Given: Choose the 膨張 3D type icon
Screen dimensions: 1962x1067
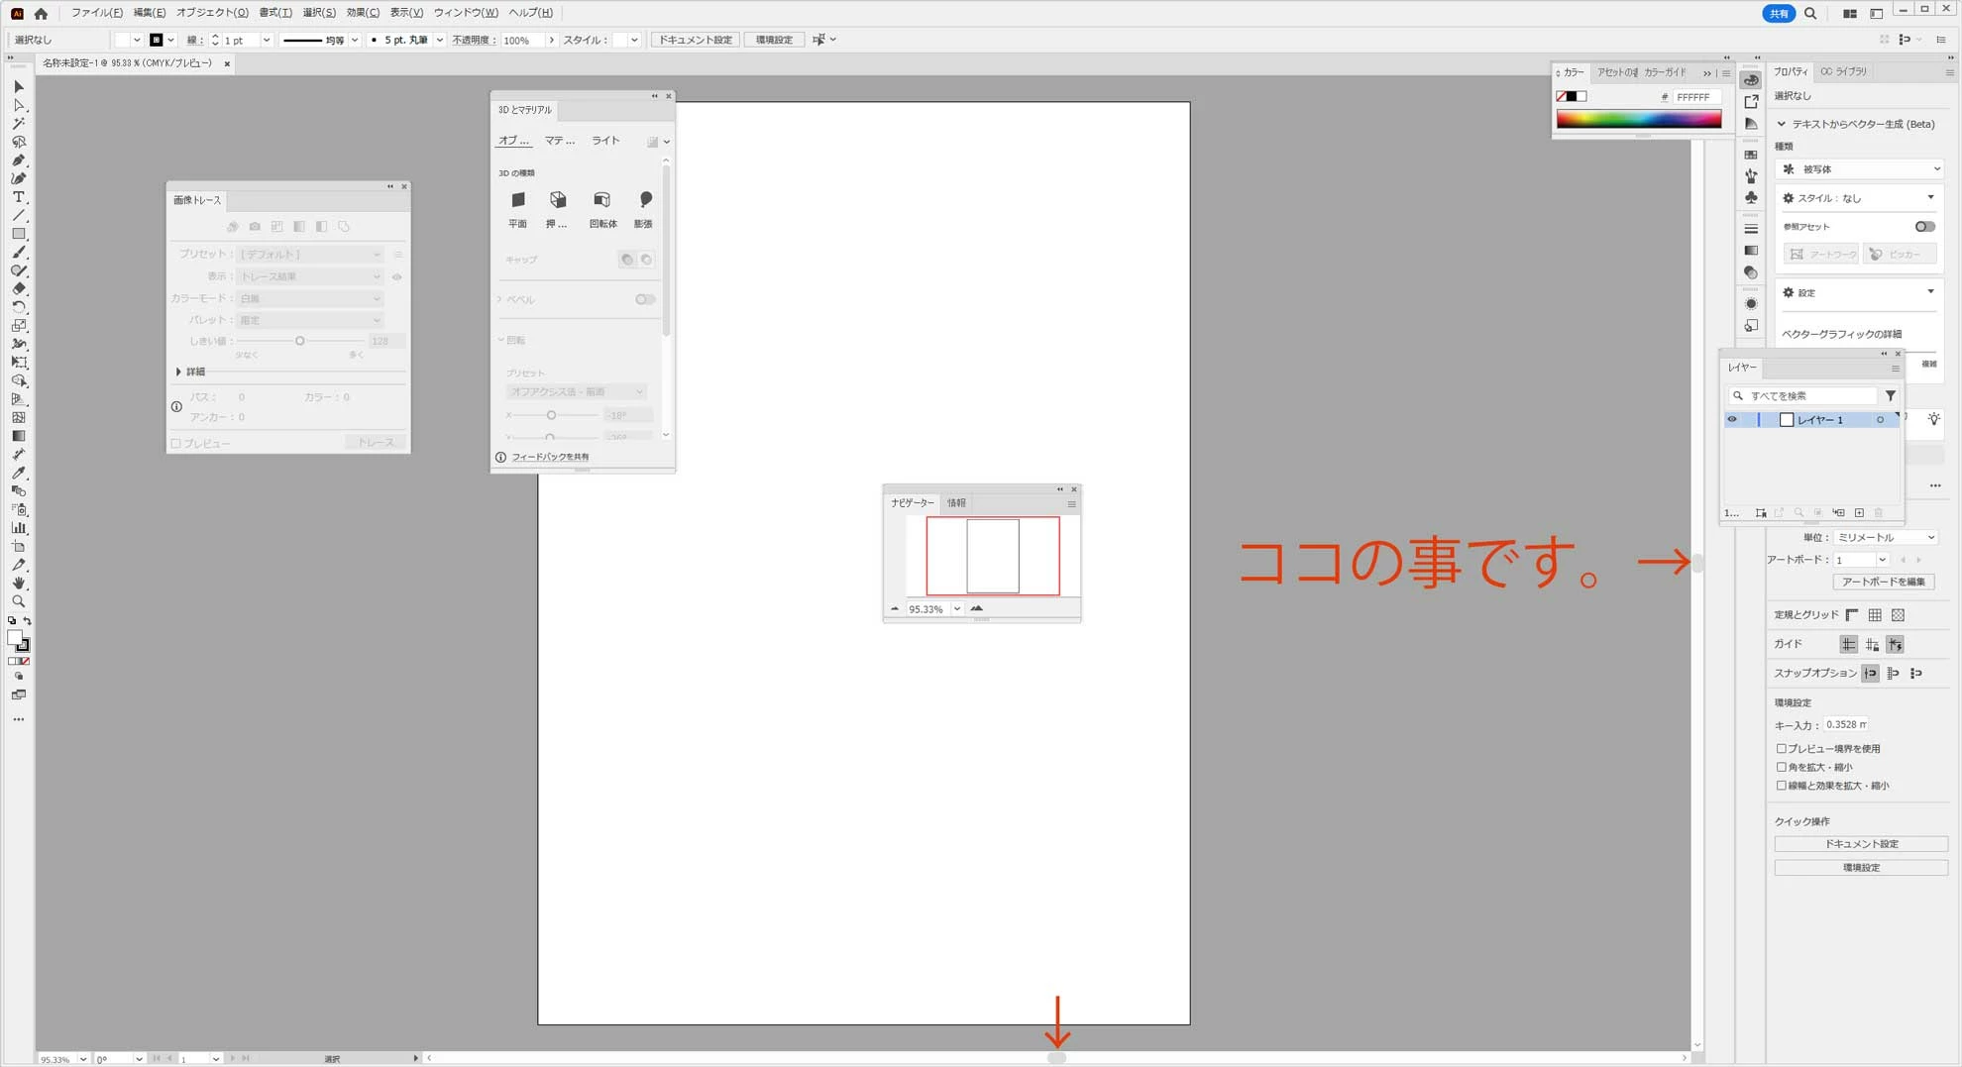Looking at the screenshot, I should coord(645,200).
